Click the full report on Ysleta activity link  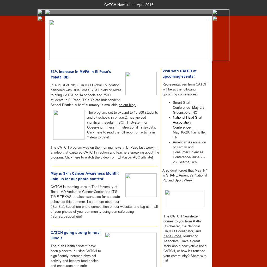tap(121, 135)
